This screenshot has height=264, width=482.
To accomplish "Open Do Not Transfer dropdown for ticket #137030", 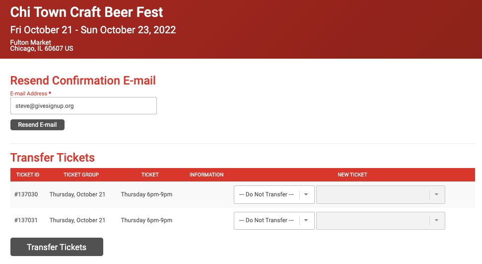I will [x=274, y=194].
